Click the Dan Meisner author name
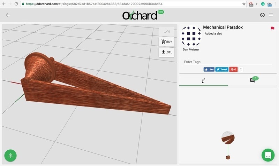The width and height of the screenshot is (279, 166). 191,49
